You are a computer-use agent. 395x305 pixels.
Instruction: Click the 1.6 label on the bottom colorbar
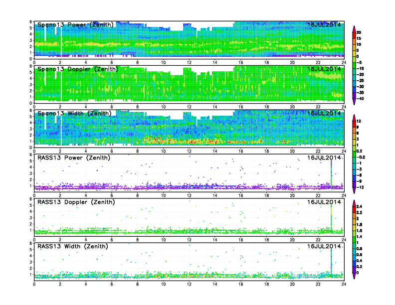point(359,231)
